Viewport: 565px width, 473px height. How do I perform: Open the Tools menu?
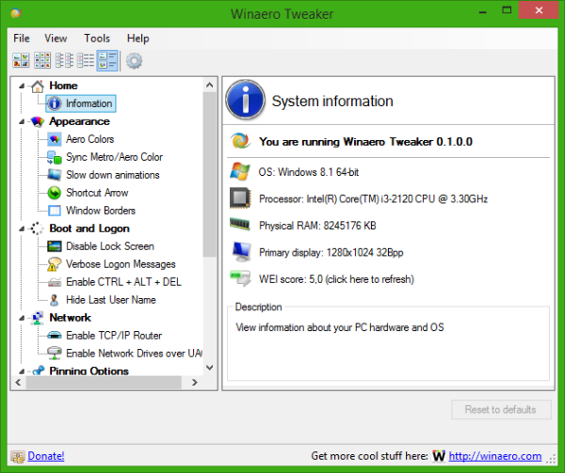(97, 39)
